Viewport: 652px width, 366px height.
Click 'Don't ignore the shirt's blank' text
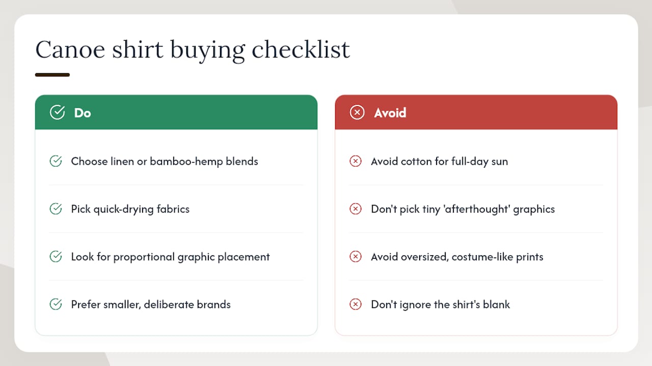click(441, 304)
